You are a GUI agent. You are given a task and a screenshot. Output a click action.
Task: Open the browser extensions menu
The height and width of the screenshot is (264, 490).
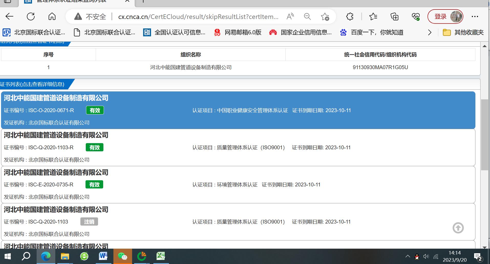pyautogui.click(x=350, y=17)
